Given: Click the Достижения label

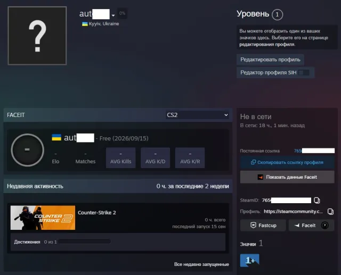Looking at the screenshot, I should pyautogui.click(x=27, y=242).
